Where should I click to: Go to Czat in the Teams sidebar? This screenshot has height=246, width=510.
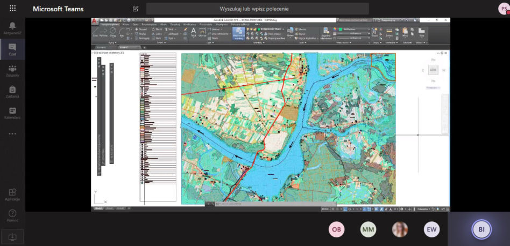(12, 49)
